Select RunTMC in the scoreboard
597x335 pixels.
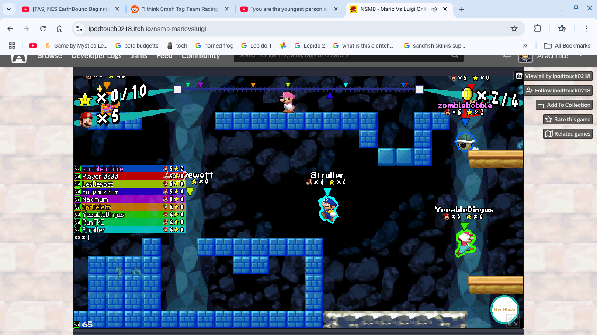point(129,222)
